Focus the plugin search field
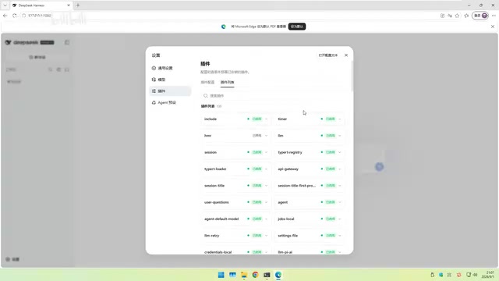 [x=273, y=95]
